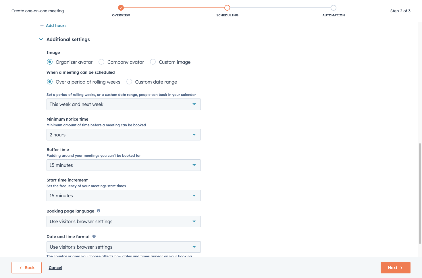The height and width of the screenshot is (278, 422).
Task: Open the Start time increment dropdown
Action: 124,196
